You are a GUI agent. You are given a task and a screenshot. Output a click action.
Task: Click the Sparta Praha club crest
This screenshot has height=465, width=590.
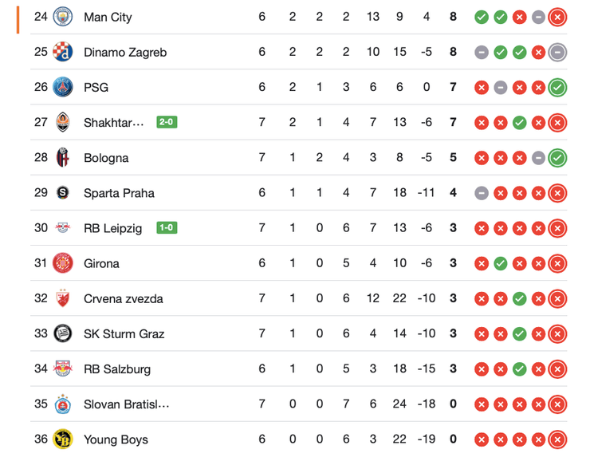point(63,192)
